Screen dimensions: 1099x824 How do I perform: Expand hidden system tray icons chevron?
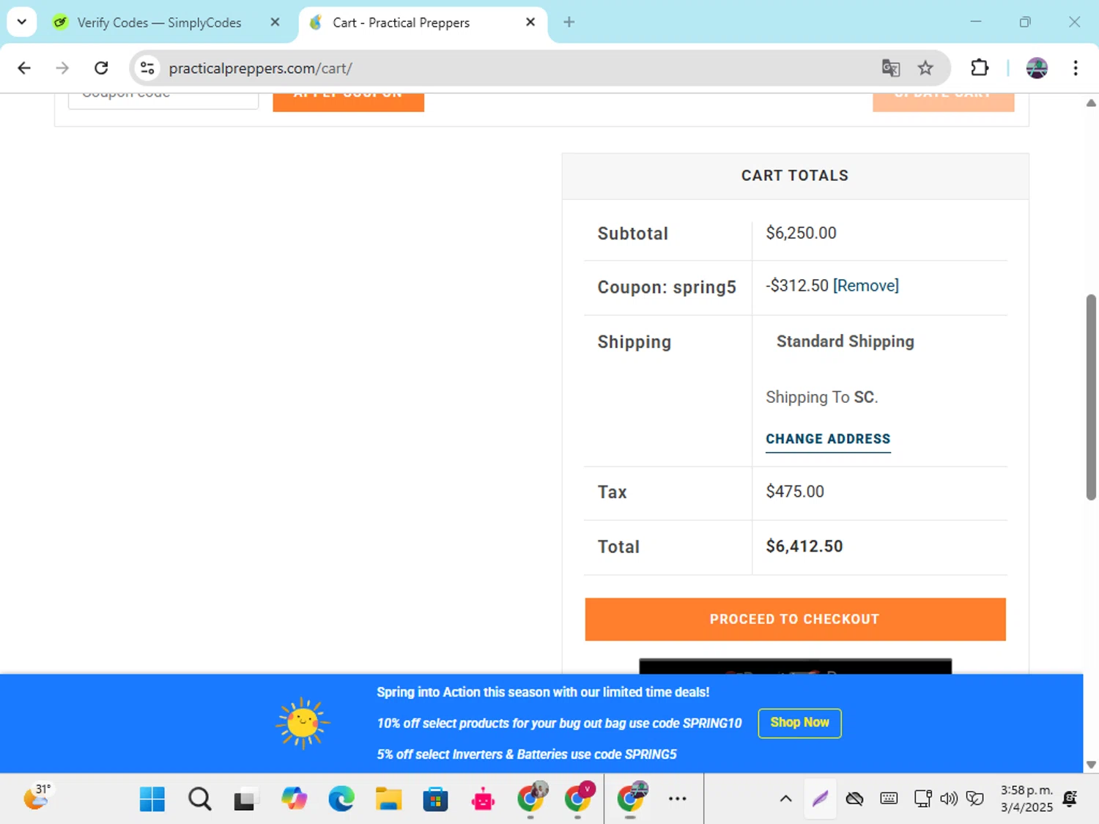coord(785,799)
